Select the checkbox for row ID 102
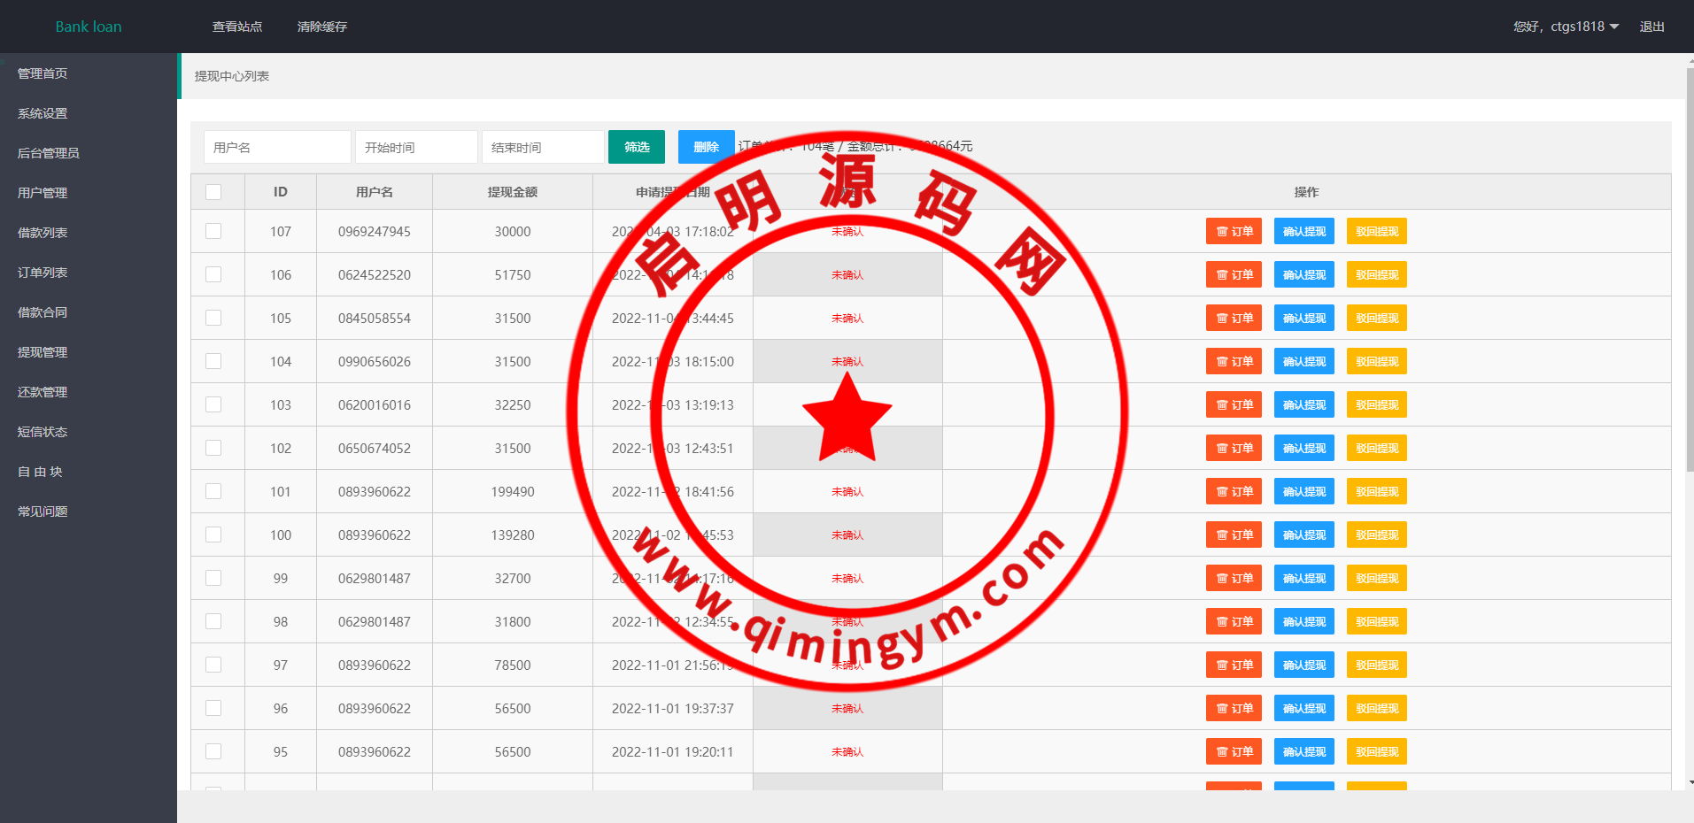Screen dimensions: 1694x823 (x=213, y=448)
